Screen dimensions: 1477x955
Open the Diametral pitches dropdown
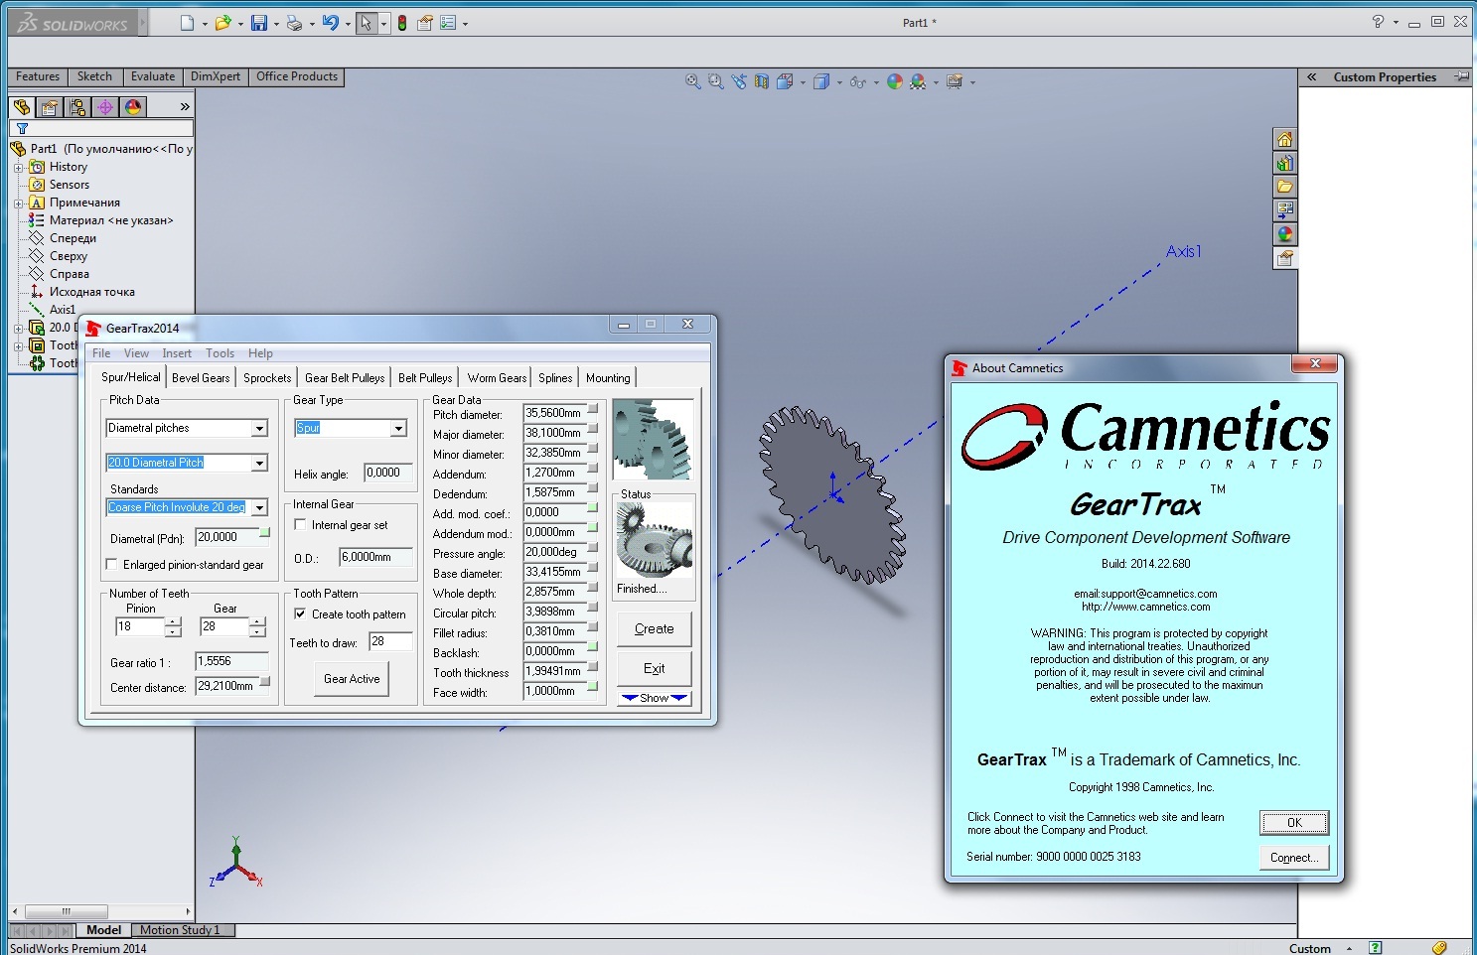click(259, 428)
